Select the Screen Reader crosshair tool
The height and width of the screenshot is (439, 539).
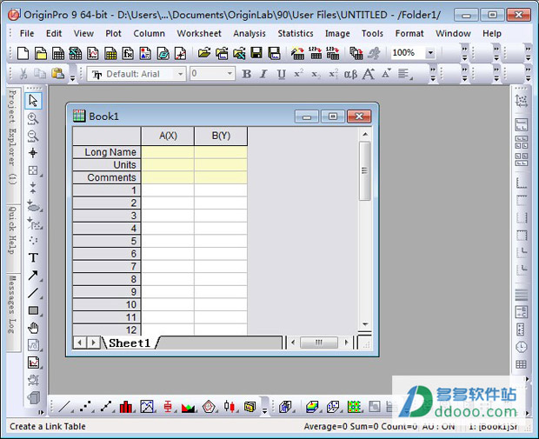coord(33,153)
